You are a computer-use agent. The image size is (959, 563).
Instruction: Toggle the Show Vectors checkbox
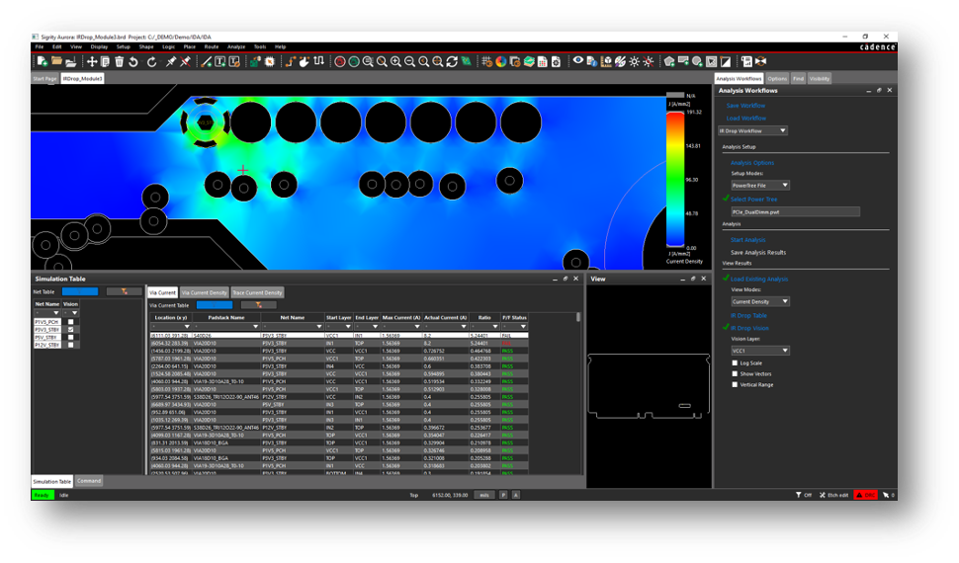click(735, 374)
